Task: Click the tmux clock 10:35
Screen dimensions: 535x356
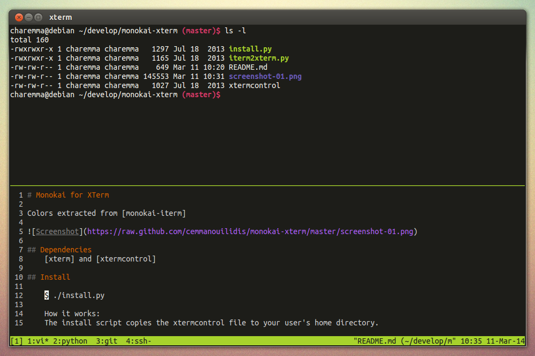Action: (471, 341)
